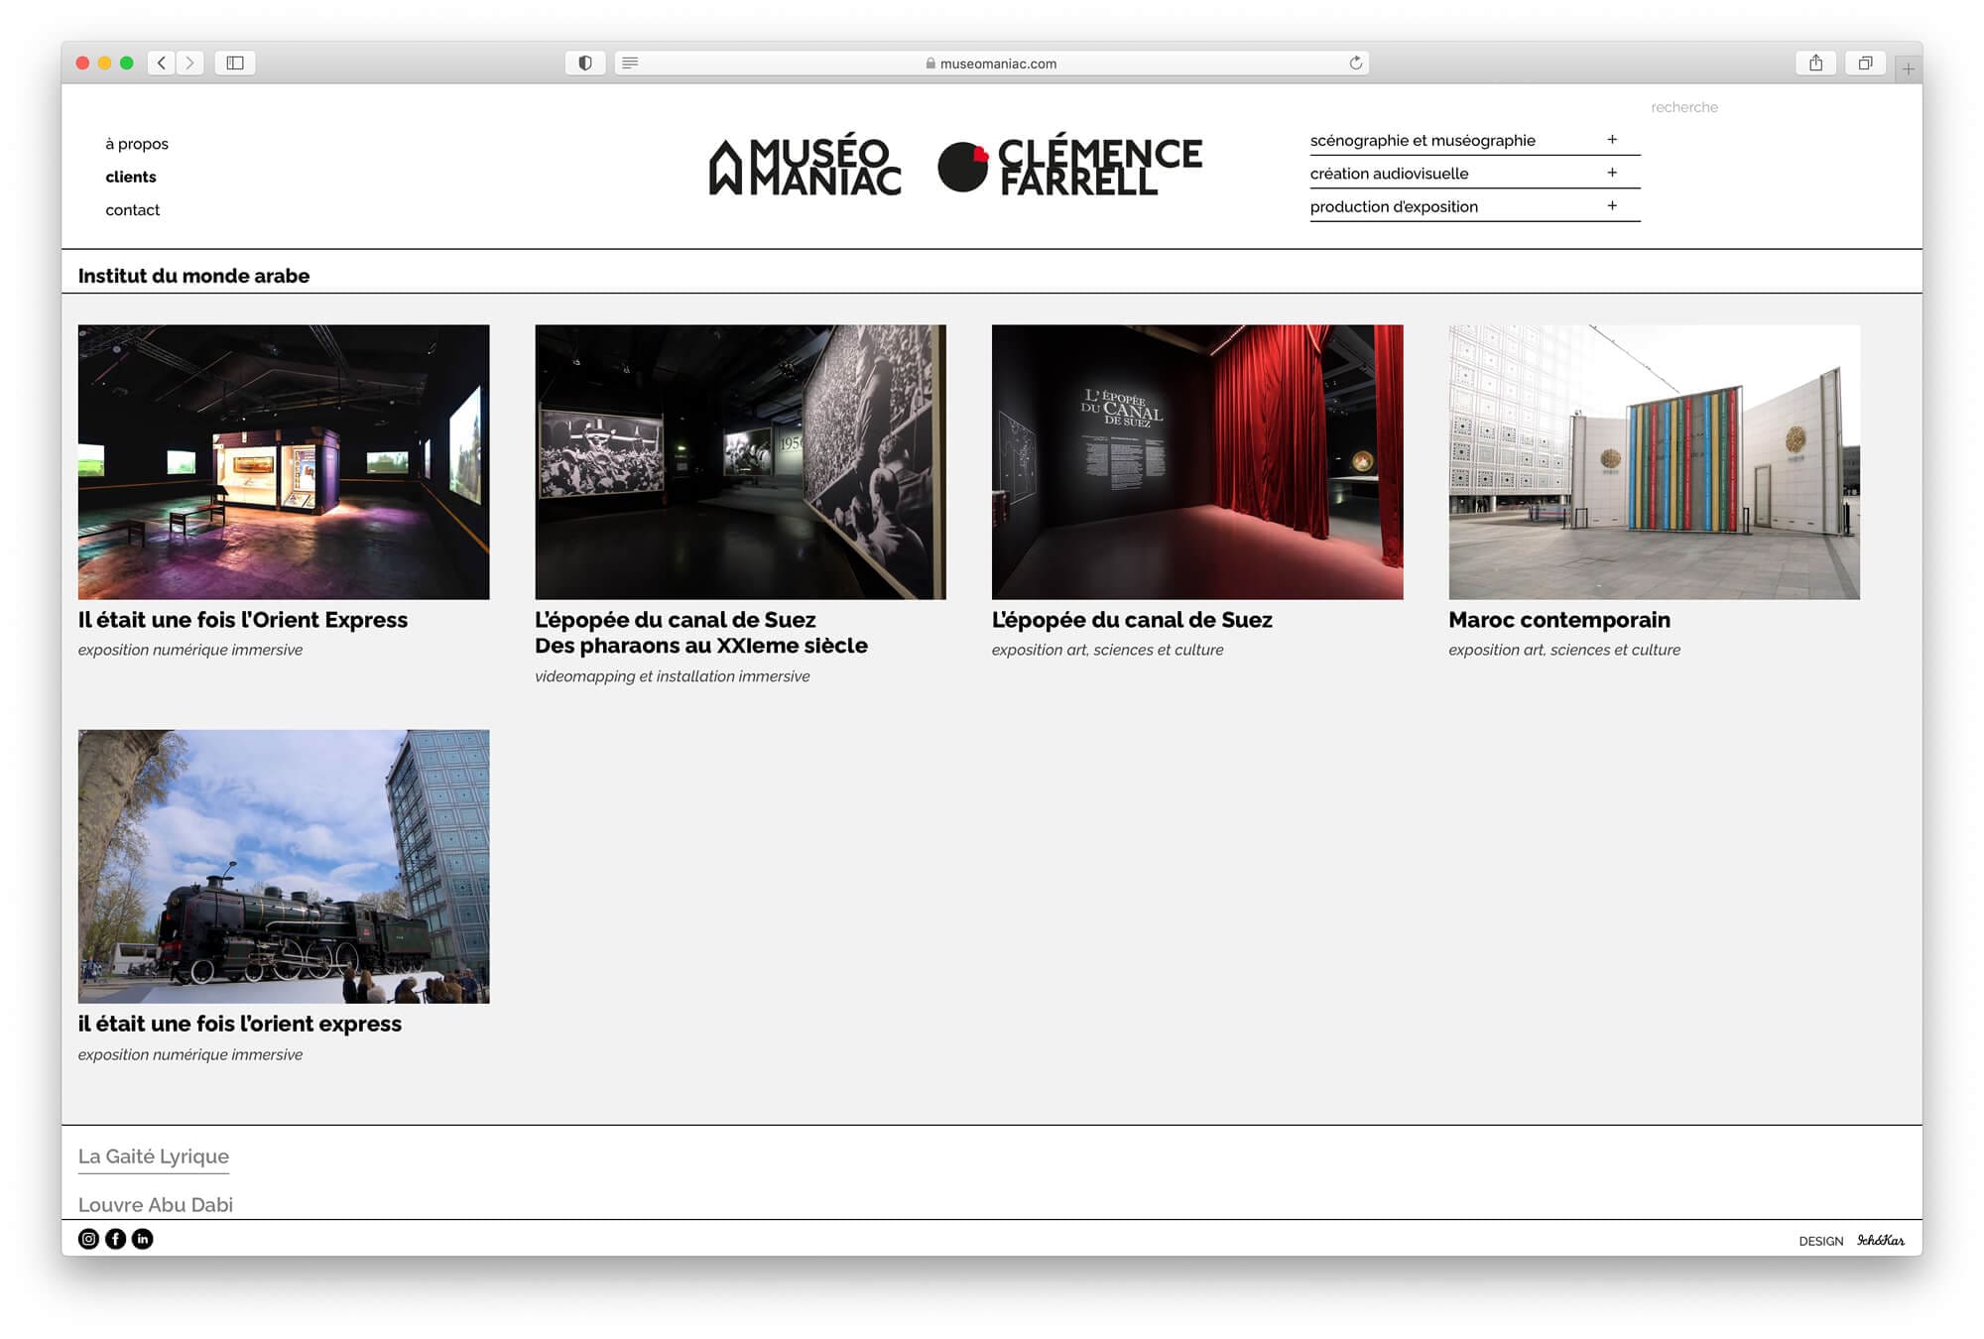The height and width of the screenshot is (1339, 1984).
Task: Select the contact menu item
Action: pos(132,210)
